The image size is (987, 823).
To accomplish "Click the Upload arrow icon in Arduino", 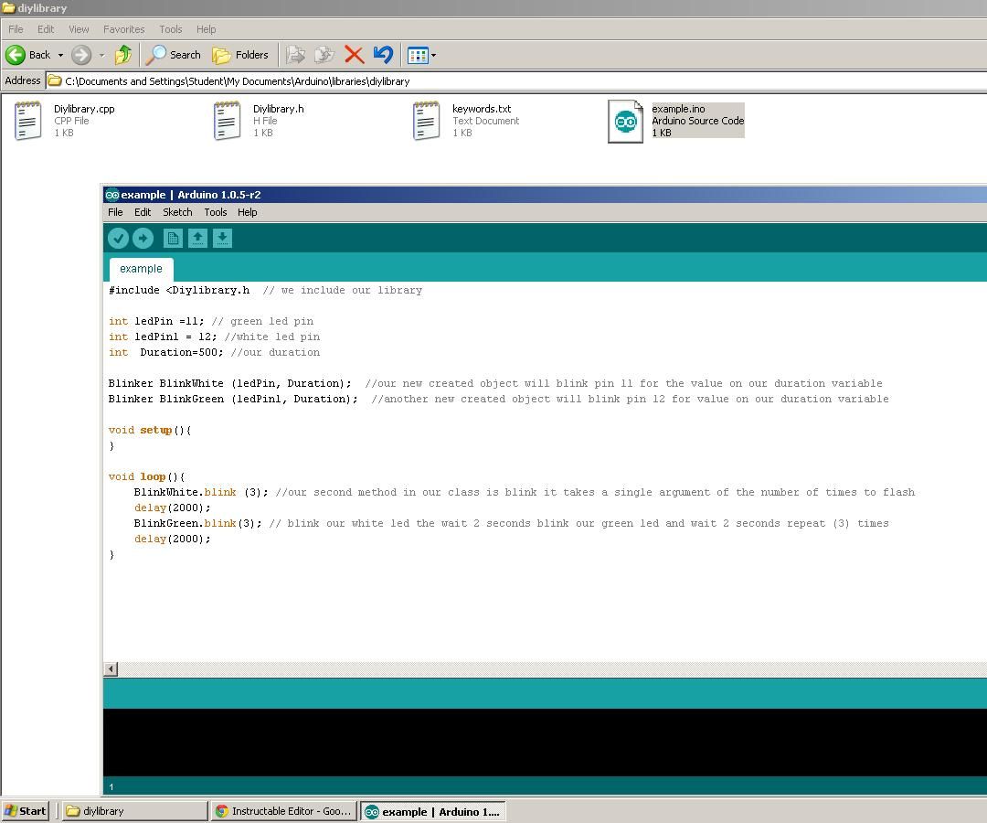I will click(143, 238).
